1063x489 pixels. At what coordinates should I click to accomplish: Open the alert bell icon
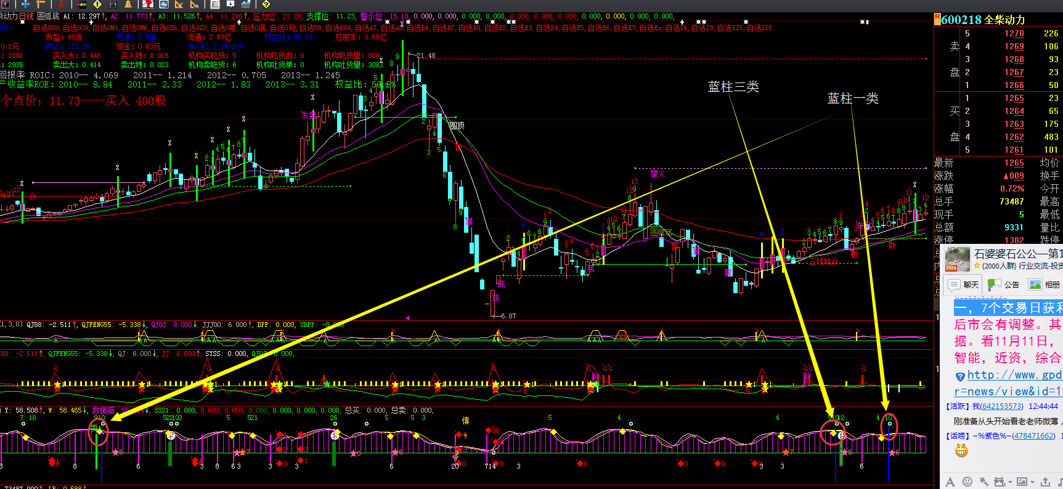[128, 4]
